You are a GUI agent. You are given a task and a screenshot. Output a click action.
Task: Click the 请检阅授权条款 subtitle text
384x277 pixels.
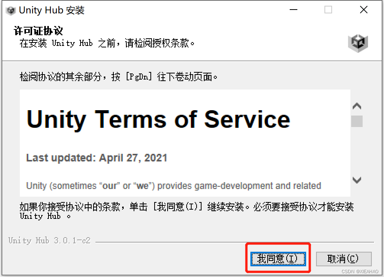pyautogui.click(x=107, y=43)
